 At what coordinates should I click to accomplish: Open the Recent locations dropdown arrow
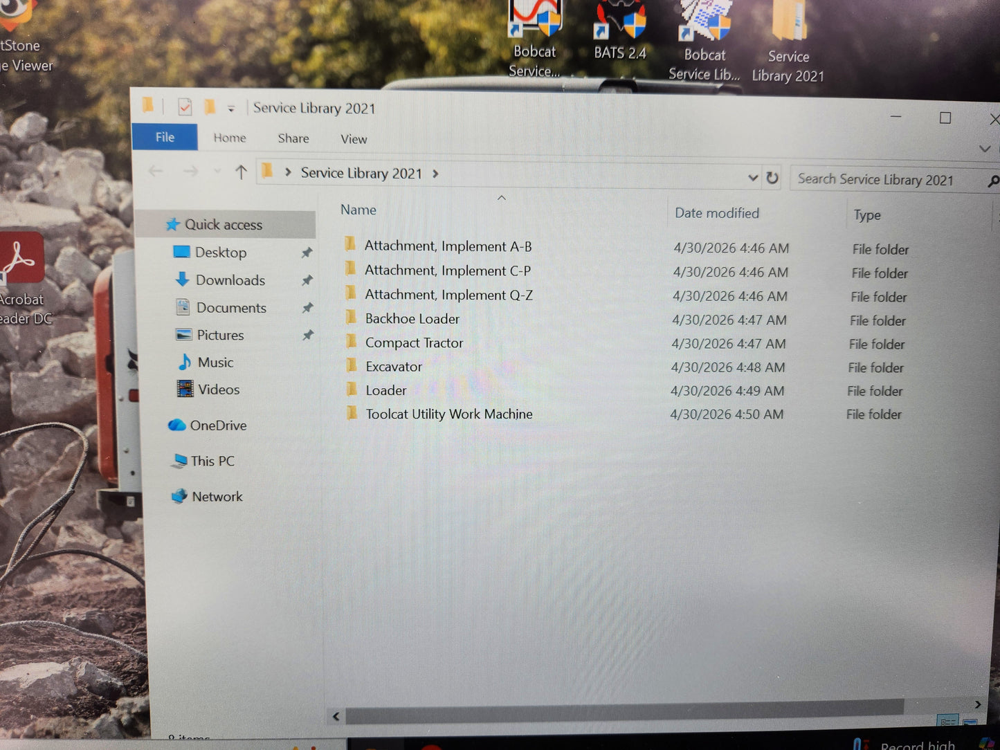(217, 171)
